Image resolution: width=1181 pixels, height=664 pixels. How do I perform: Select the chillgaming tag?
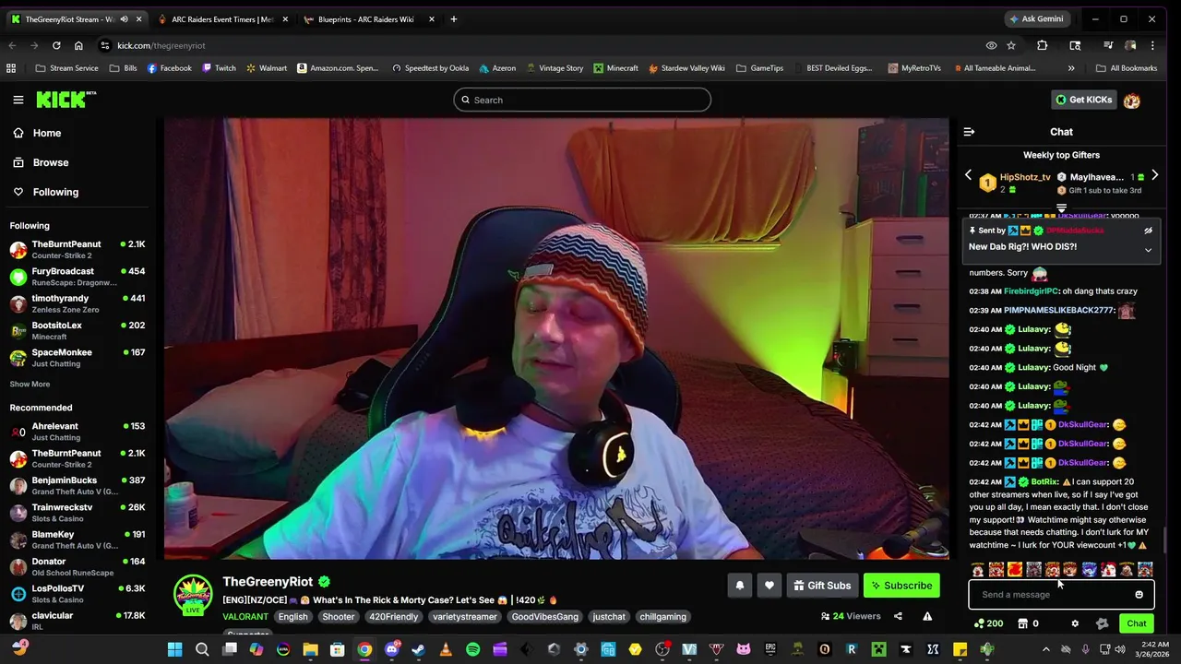click(662, 617)
